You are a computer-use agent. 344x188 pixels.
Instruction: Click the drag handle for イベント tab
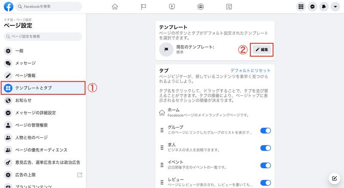coord(162,165)
